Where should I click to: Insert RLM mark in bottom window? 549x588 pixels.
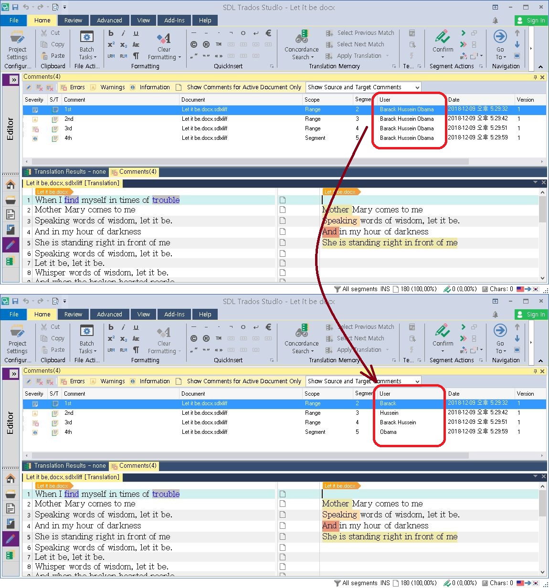124,350
